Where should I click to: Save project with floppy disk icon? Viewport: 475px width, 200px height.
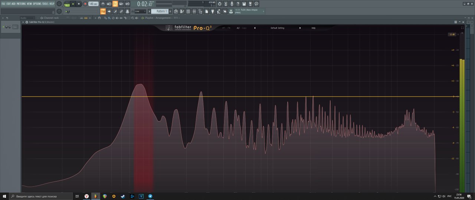pos(244,4)
